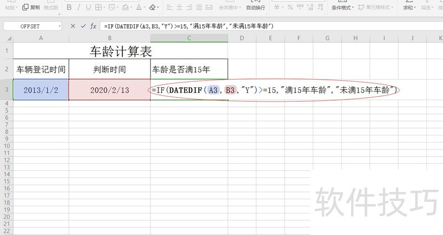Click header cell 车龄是否满15年
Screen dimensions: 443x235
(x=189, y=69)
